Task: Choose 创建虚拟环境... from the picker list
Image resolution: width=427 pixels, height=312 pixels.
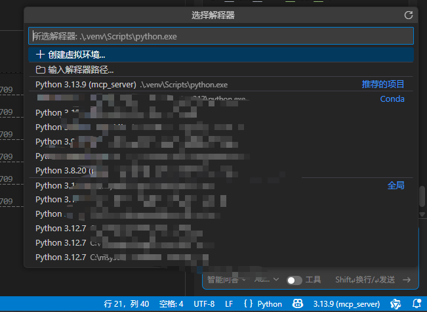Action: pyautogui.click(x=221, y=55)
